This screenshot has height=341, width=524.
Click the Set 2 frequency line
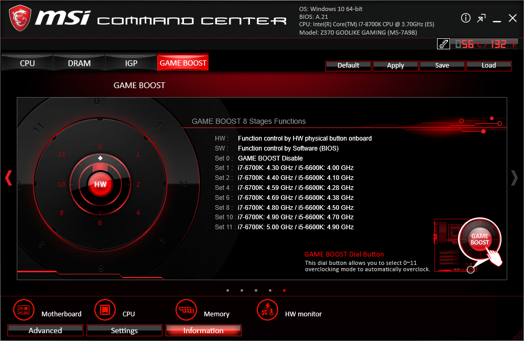click(x=296, y=178)
